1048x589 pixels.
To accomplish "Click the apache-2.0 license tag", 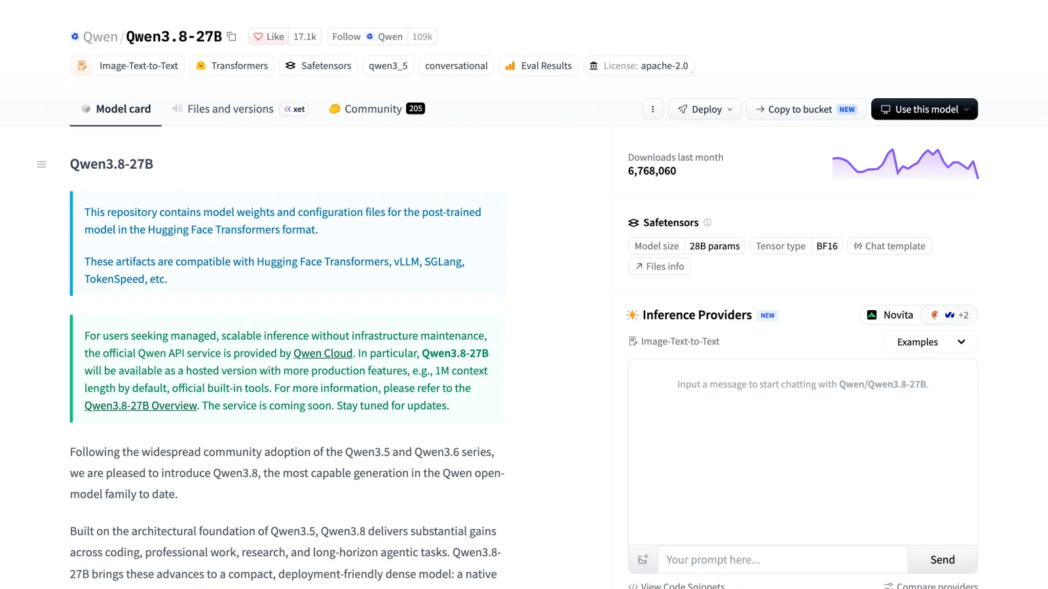I will pyautogui.click(x=639, y=65).
